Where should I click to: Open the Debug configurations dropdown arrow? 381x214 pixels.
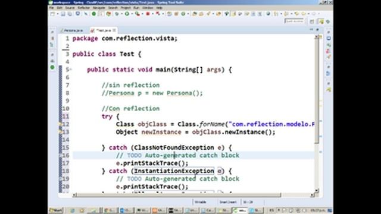tap(122, 14)
